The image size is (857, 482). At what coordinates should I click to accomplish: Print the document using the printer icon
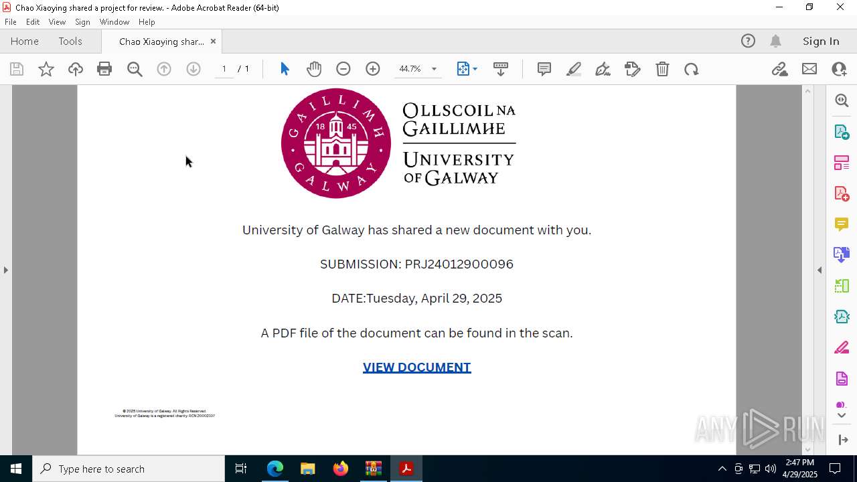(104, 69)
